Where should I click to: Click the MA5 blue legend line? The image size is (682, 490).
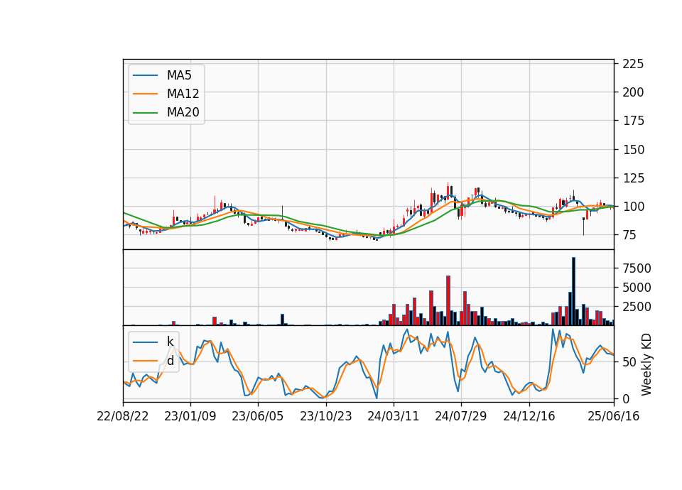(x=145, y=75)
